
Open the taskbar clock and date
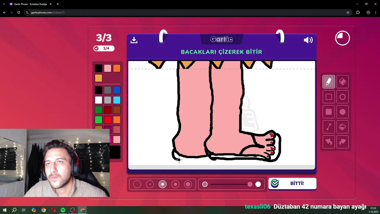[373, 210]
